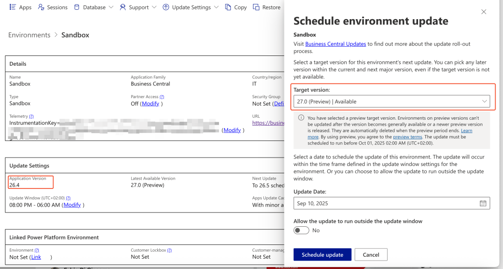503x269 pixels.
Task: Navigate to Environments breadcrumb
Action: pos(29,35)
